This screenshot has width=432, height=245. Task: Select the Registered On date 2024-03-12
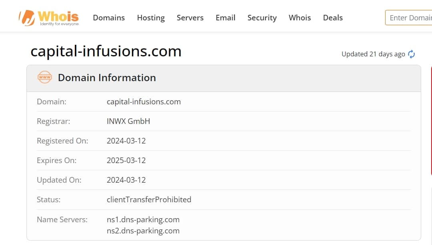[126, 141]
